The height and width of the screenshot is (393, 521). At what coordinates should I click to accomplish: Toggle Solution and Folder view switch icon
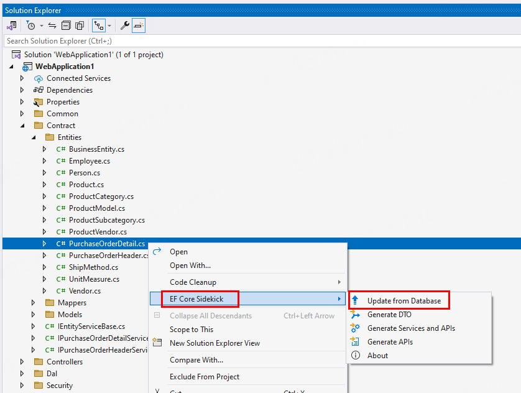click(x=12, y=25)
